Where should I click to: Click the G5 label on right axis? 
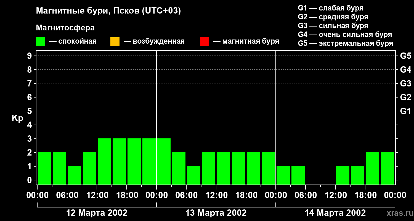coord(405,56)
